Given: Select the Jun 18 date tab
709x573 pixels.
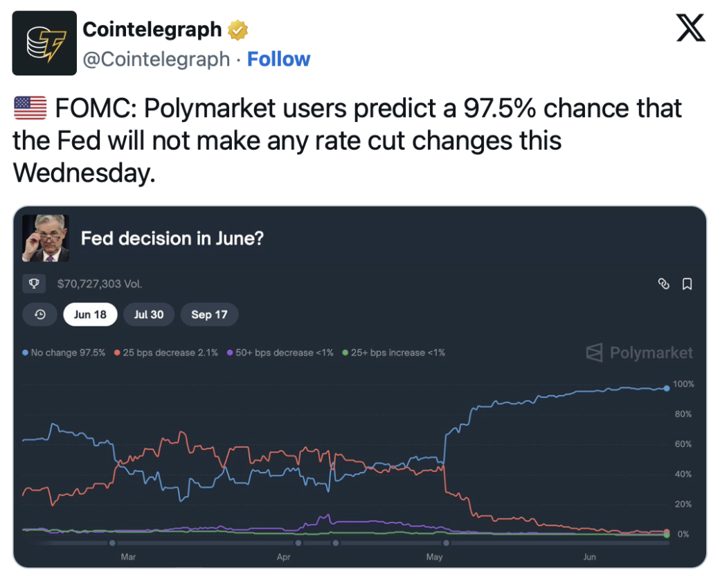Looking at the screenshot, I should click(x=90, y=315).
